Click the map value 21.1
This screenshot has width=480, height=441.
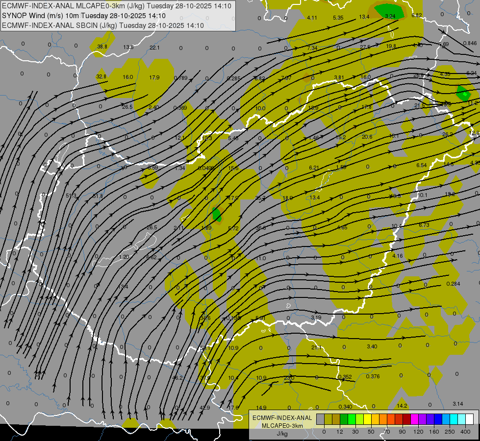(317, 347)
